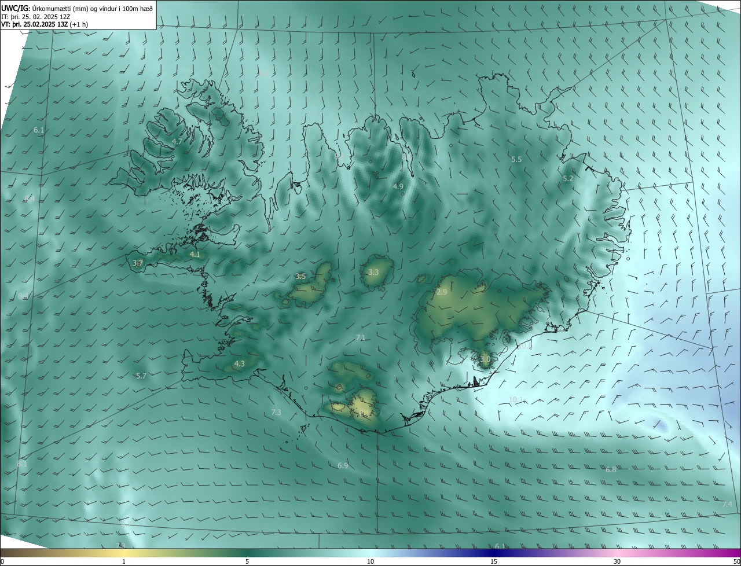
Task: Click the 10 tick label on the color scale
Action: pos(370,561)
